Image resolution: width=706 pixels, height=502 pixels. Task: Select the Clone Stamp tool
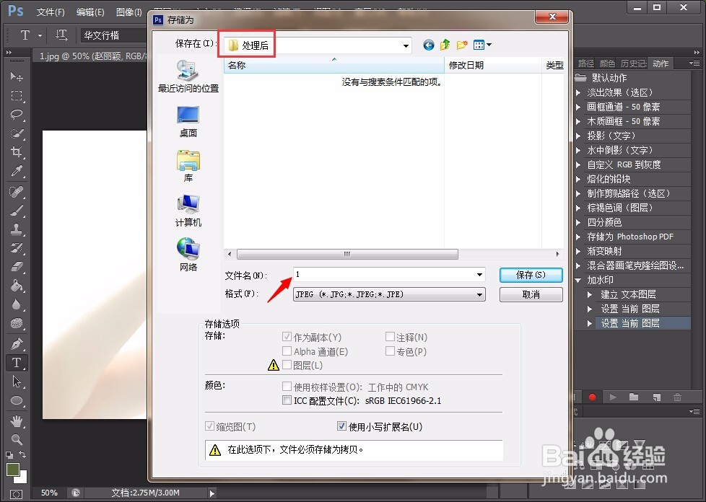point(17,229)
